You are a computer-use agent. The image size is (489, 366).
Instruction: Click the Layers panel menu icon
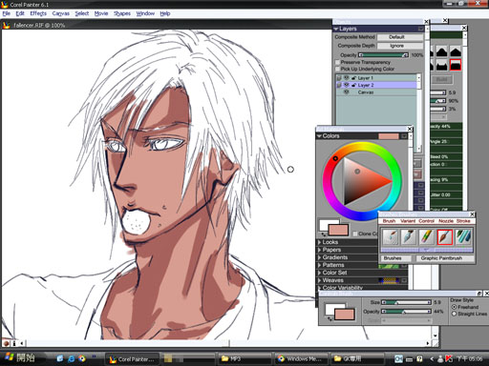(x=420, y=29)
